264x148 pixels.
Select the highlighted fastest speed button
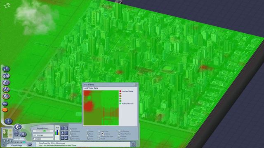24,142
